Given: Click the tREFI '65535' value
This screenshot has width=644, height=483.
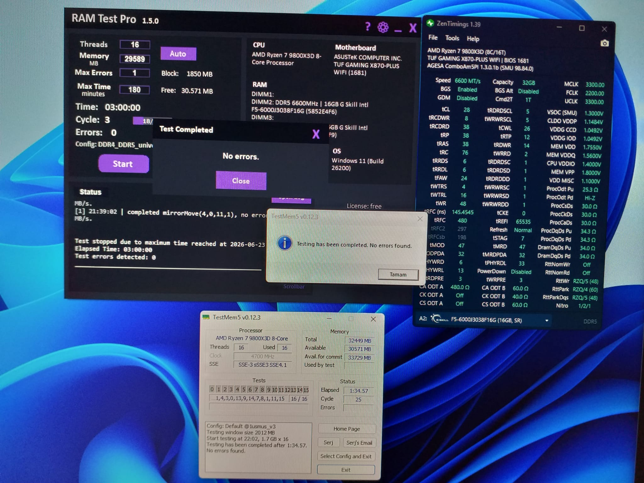Looking at the screenshot, I should pyautogui.click(x=523, y=222).
